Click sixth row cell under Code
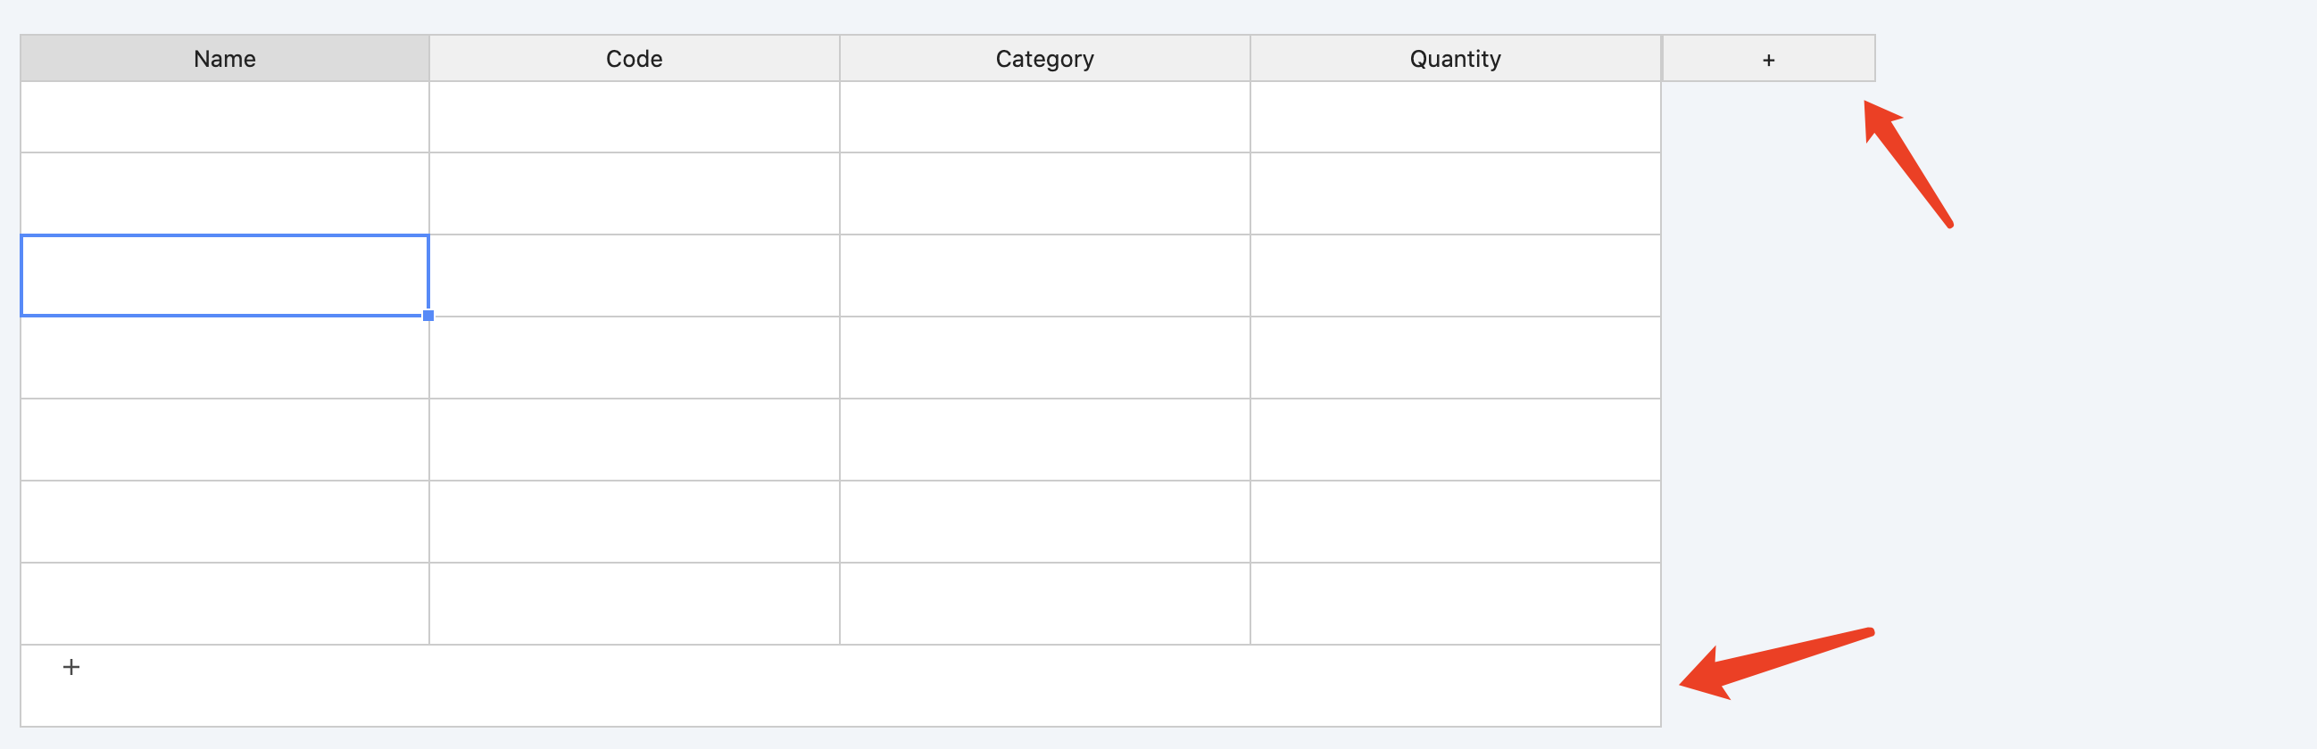The image size is (2317, 749). coord(634,522)
